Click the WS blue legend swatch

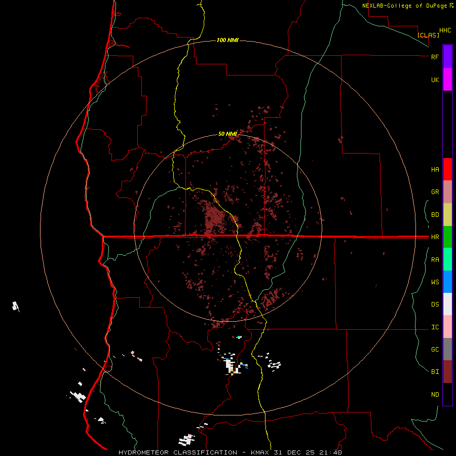pos(447,282)
